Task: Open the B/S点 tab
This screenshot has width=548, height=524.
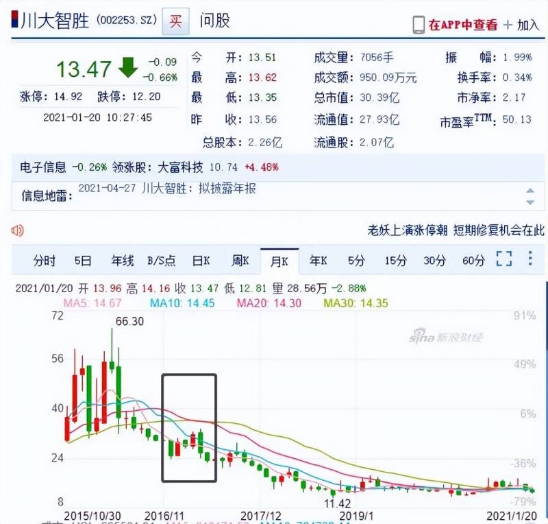Action: pos(161,261)
